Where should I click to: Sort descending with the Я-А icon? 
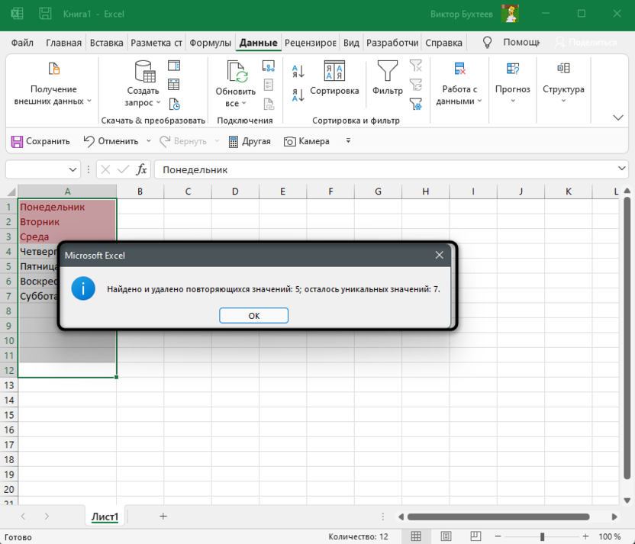[x=298, y=95]
